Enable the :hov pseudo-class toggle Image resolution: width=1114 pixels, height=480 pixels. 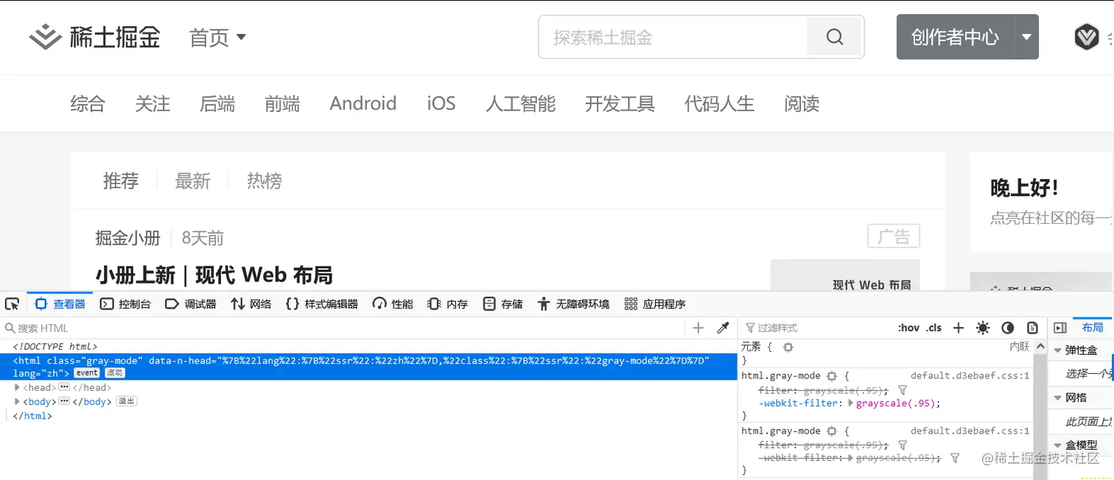(x=908, y=328)
